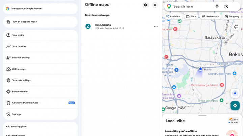Open Your timeline
Viewport: 243px width, 136px height.
coord(40,46)
